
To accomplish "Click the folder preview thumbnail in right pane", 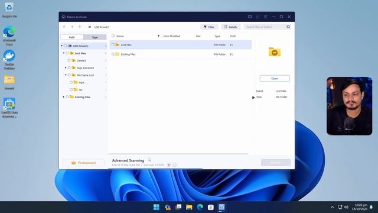I will [275, 51].
